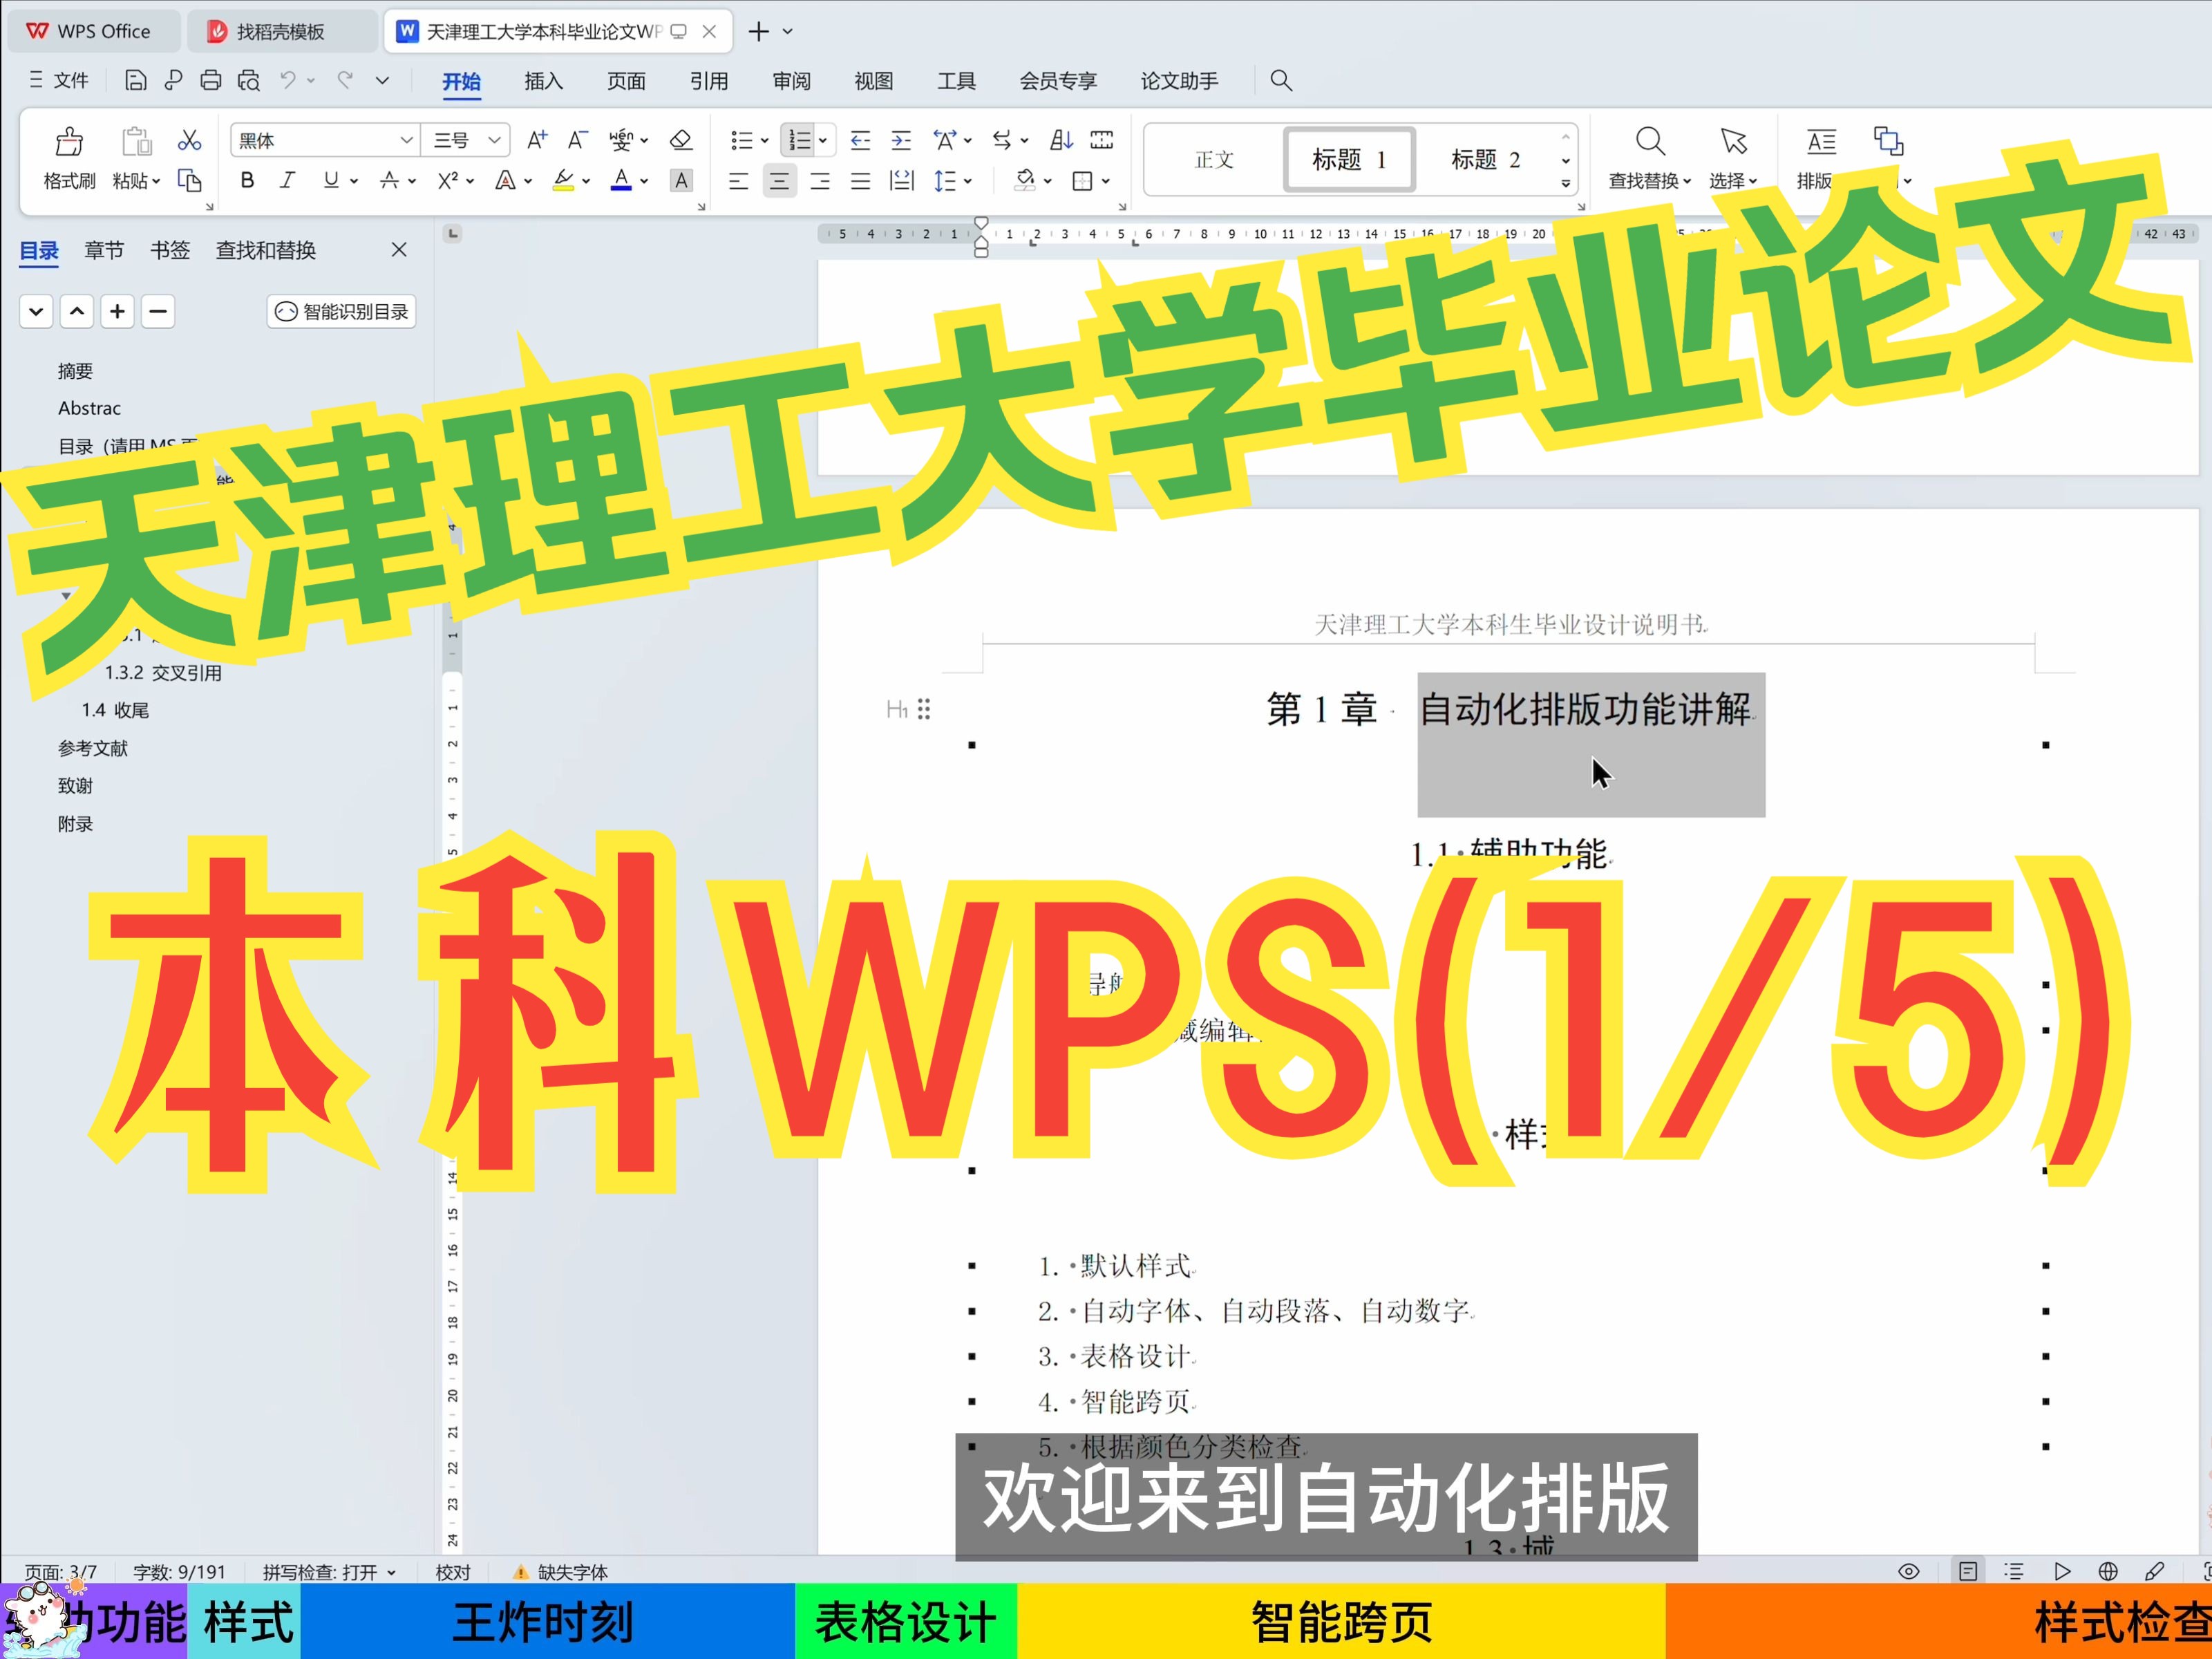
Task: Click the 智能识别目录 button
Action: click(341, 311)
